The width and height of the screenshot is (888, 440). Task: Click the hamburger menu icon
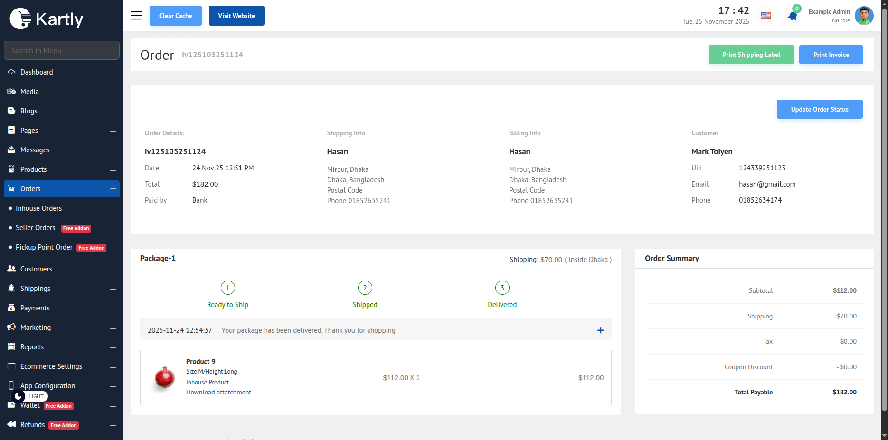(136, 16)
